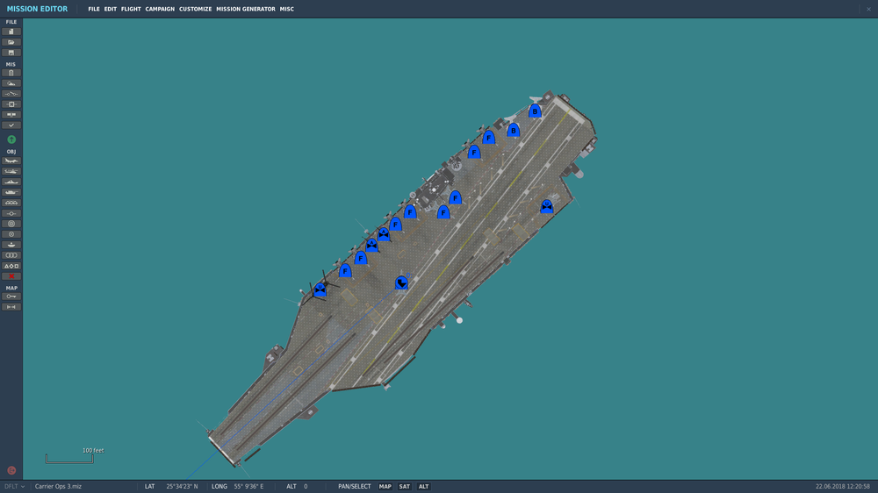Select the Ship group tool
This screenshot has width=878, height=493.
tap(11, 182)
